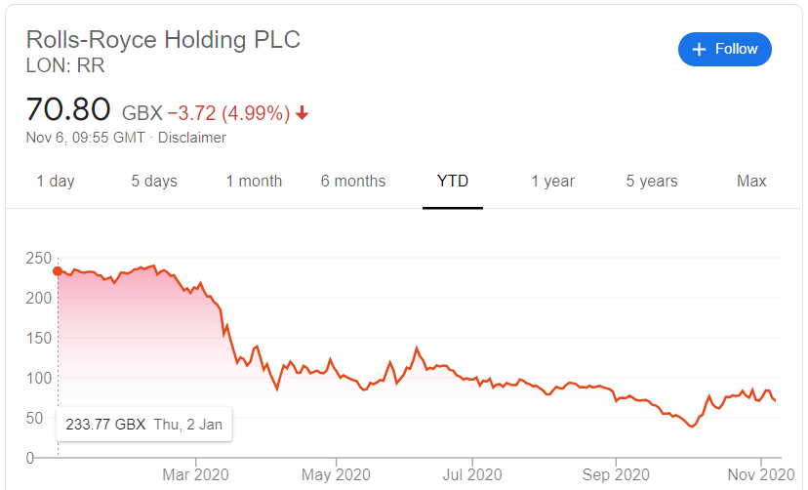Click the 70.80 share price
Screen dimensions: 808x490
[69, 109]
